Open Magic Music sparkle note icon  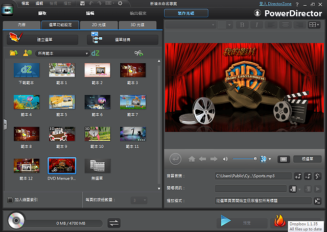point(317,176)
